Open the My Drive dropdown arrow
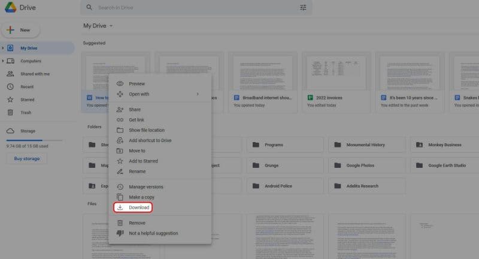Screen dimensions: 479x259 tap(111, 26)
